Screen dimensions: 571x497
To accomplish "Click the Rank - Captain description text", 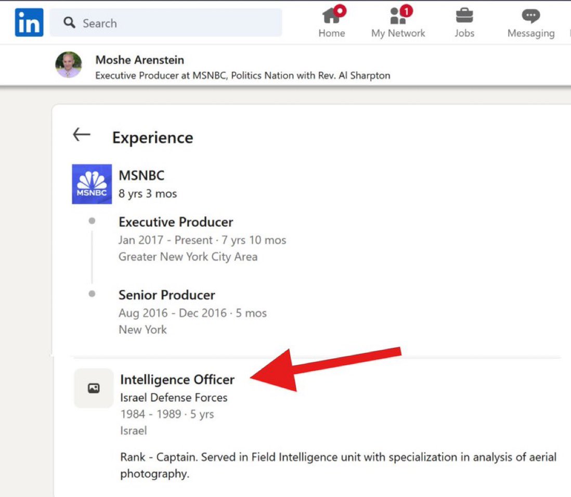I will (x=339, y=465).
